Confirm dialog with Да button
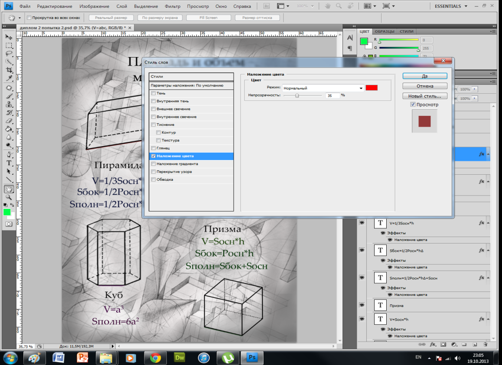The width and height of the screenshot is (502, 365). (x=425, y=76)
